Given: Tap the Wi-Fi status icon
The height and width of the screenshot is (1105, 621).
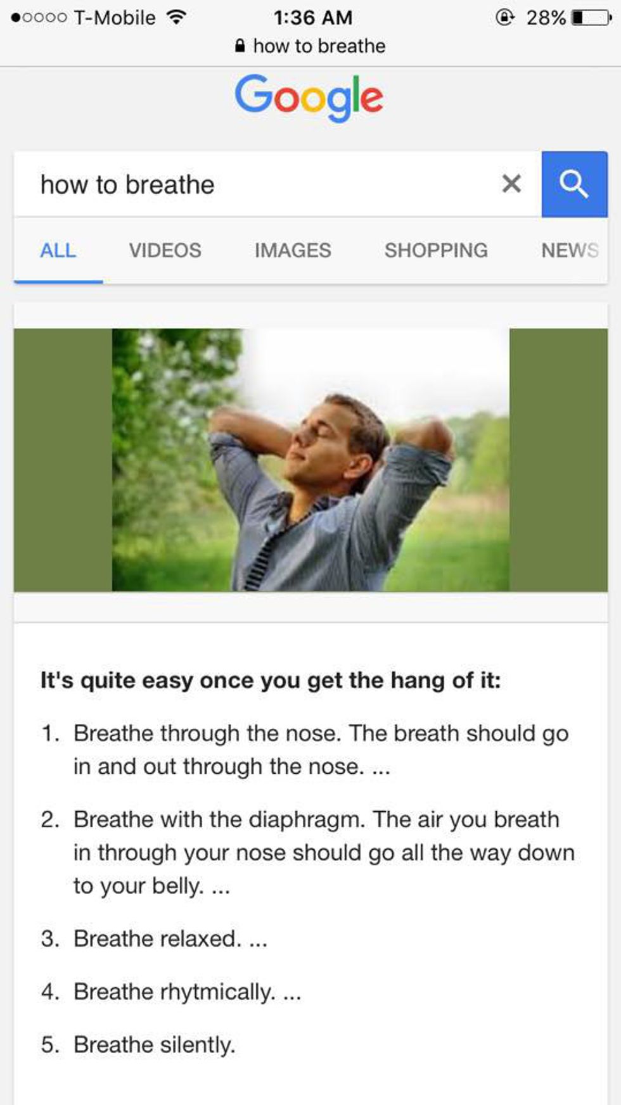Looking at the screenshot, I should pyautogui.click(x=176, y=17).
